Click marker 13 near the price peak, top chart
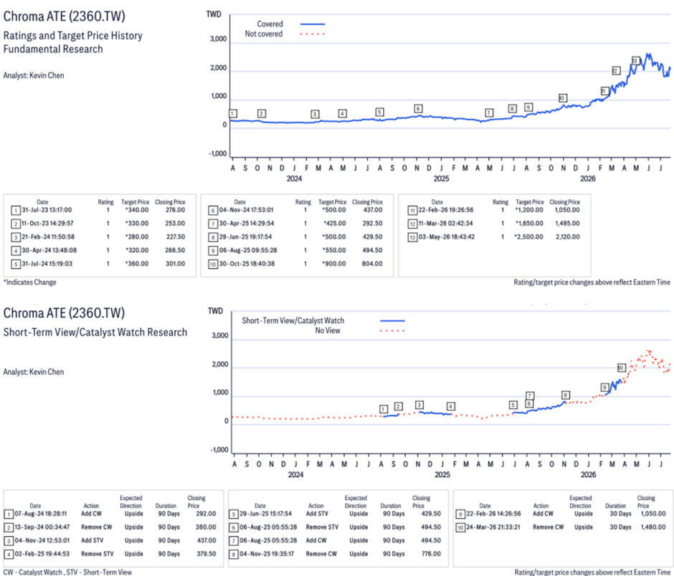Image resolution: width=674 pixels, height=576 pixels. tap(635, 61)
